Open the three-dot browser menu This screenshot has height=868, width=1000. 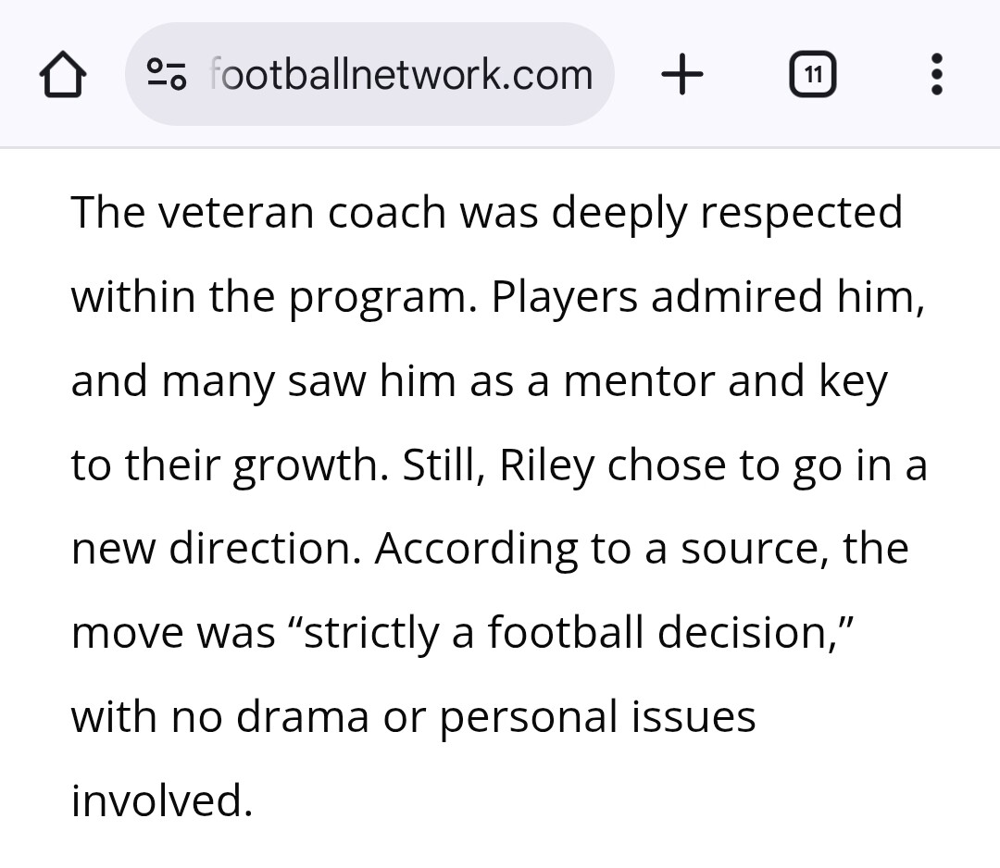click(x=936, y=75)
